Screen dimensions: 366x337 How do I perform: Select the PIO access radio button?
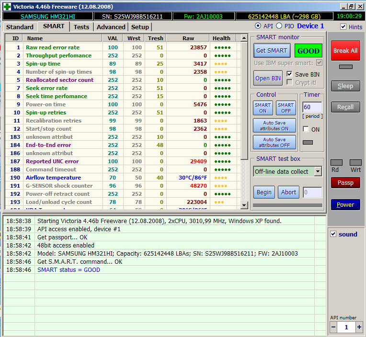click(x=279, y=26)
